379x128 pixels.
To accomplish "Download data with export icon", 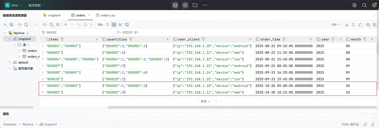I will (347, 25).
